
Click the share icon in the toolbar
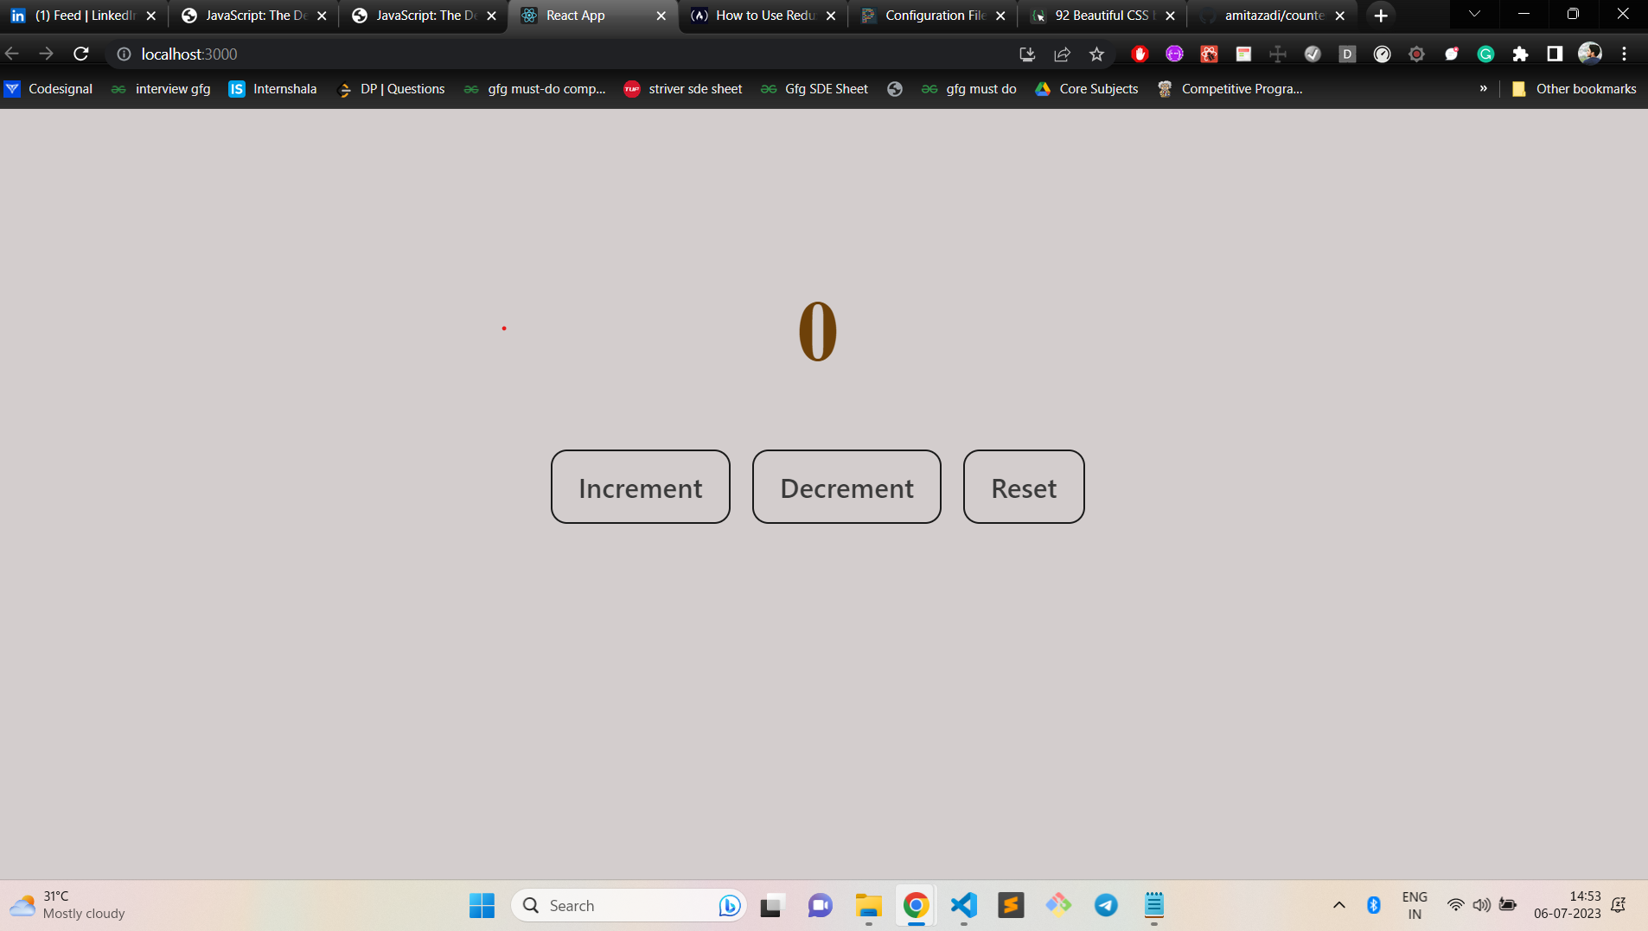[x=1060, y=54]
